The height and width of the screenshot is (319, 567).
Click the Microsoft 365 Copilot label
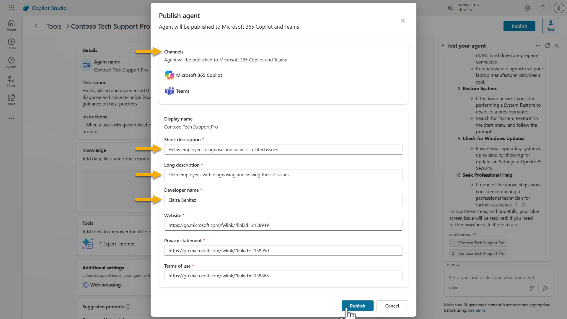(199, 75)
